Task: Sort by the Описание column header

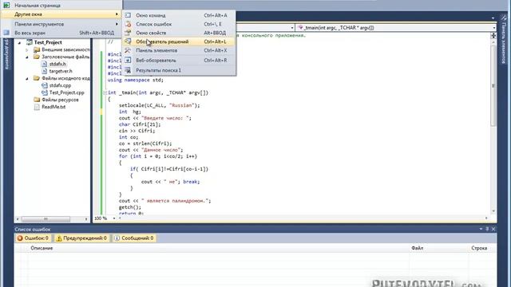Action: (x=42, y=248)
